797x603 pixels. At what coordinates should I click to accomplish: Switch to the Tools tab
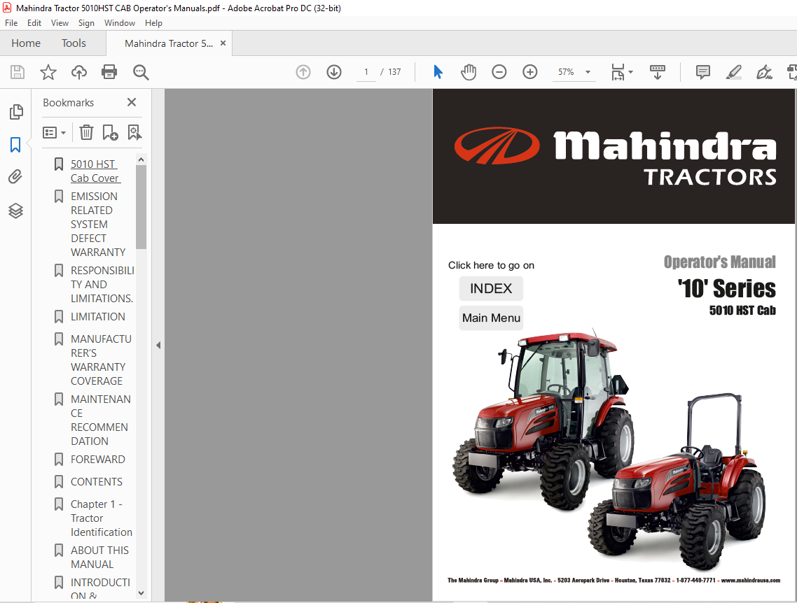pos(74,43)
